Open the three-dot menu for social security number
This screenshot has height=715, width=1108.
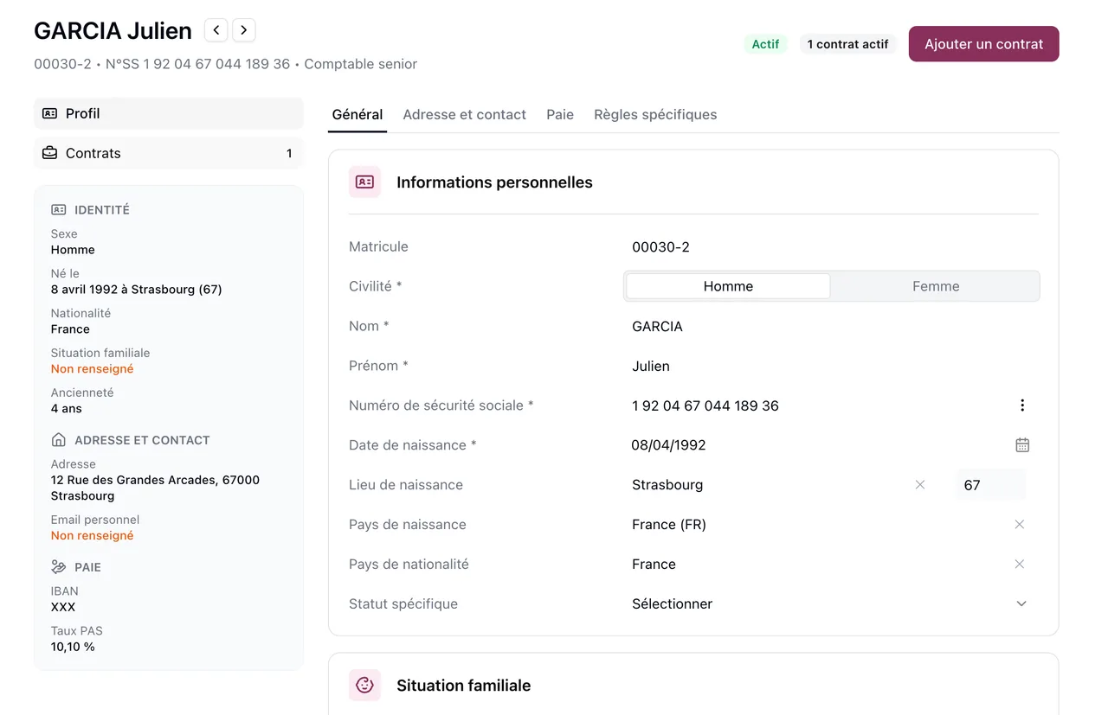coord(1022,405)
